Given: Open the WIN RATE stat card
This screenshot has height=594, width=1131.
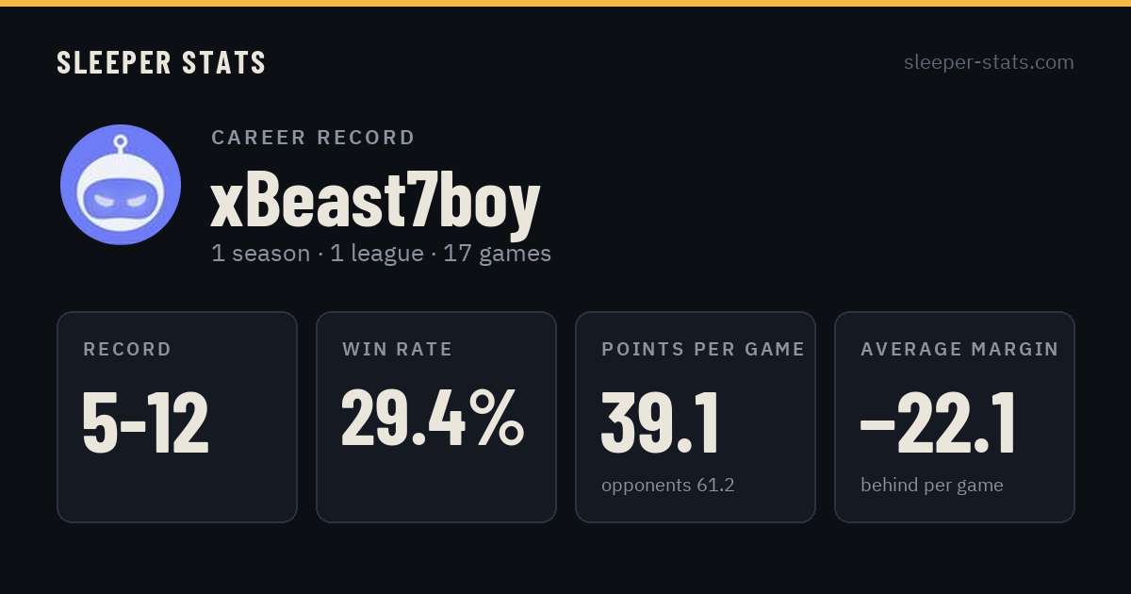Looking at the screenshot, I should 436,417.
